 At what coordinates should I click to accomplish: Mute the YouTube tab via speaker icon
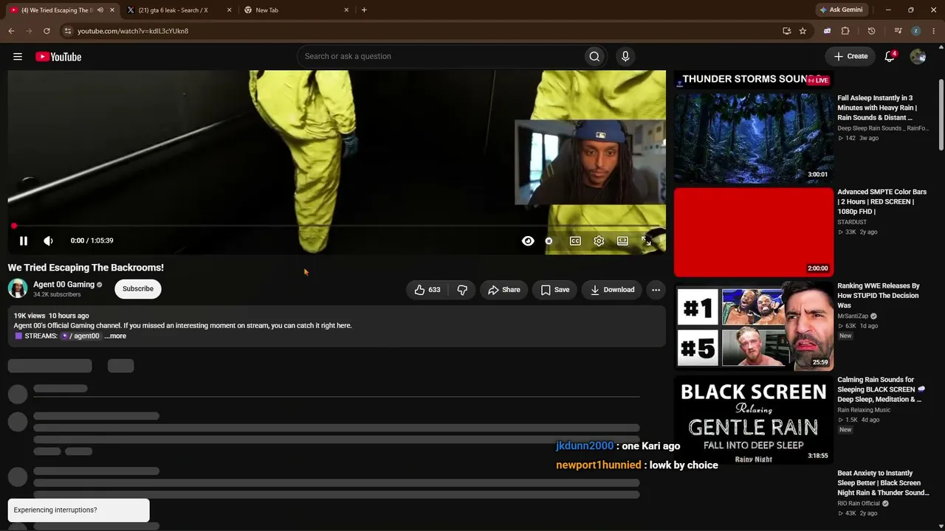100,10
